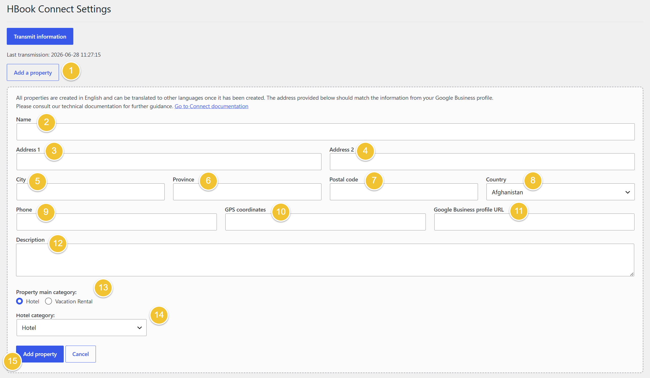Click the GPS coordinates field
This screenshot has height=378, width=650.
(325, 222)
